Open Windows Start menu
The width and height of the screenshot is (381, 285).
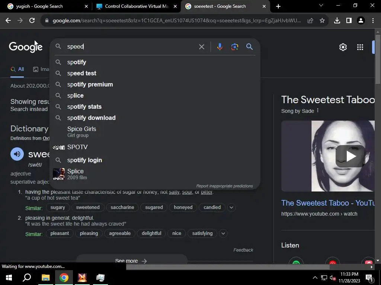pos(9,278)
